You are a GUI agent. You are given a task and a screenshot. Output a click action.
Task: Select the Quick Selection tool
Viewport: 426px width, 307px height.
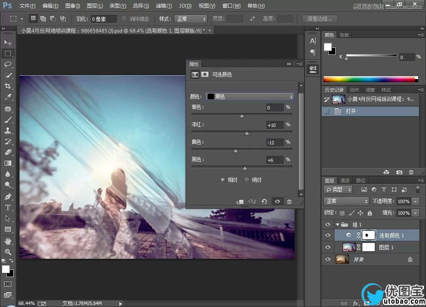tap(8, 75)
